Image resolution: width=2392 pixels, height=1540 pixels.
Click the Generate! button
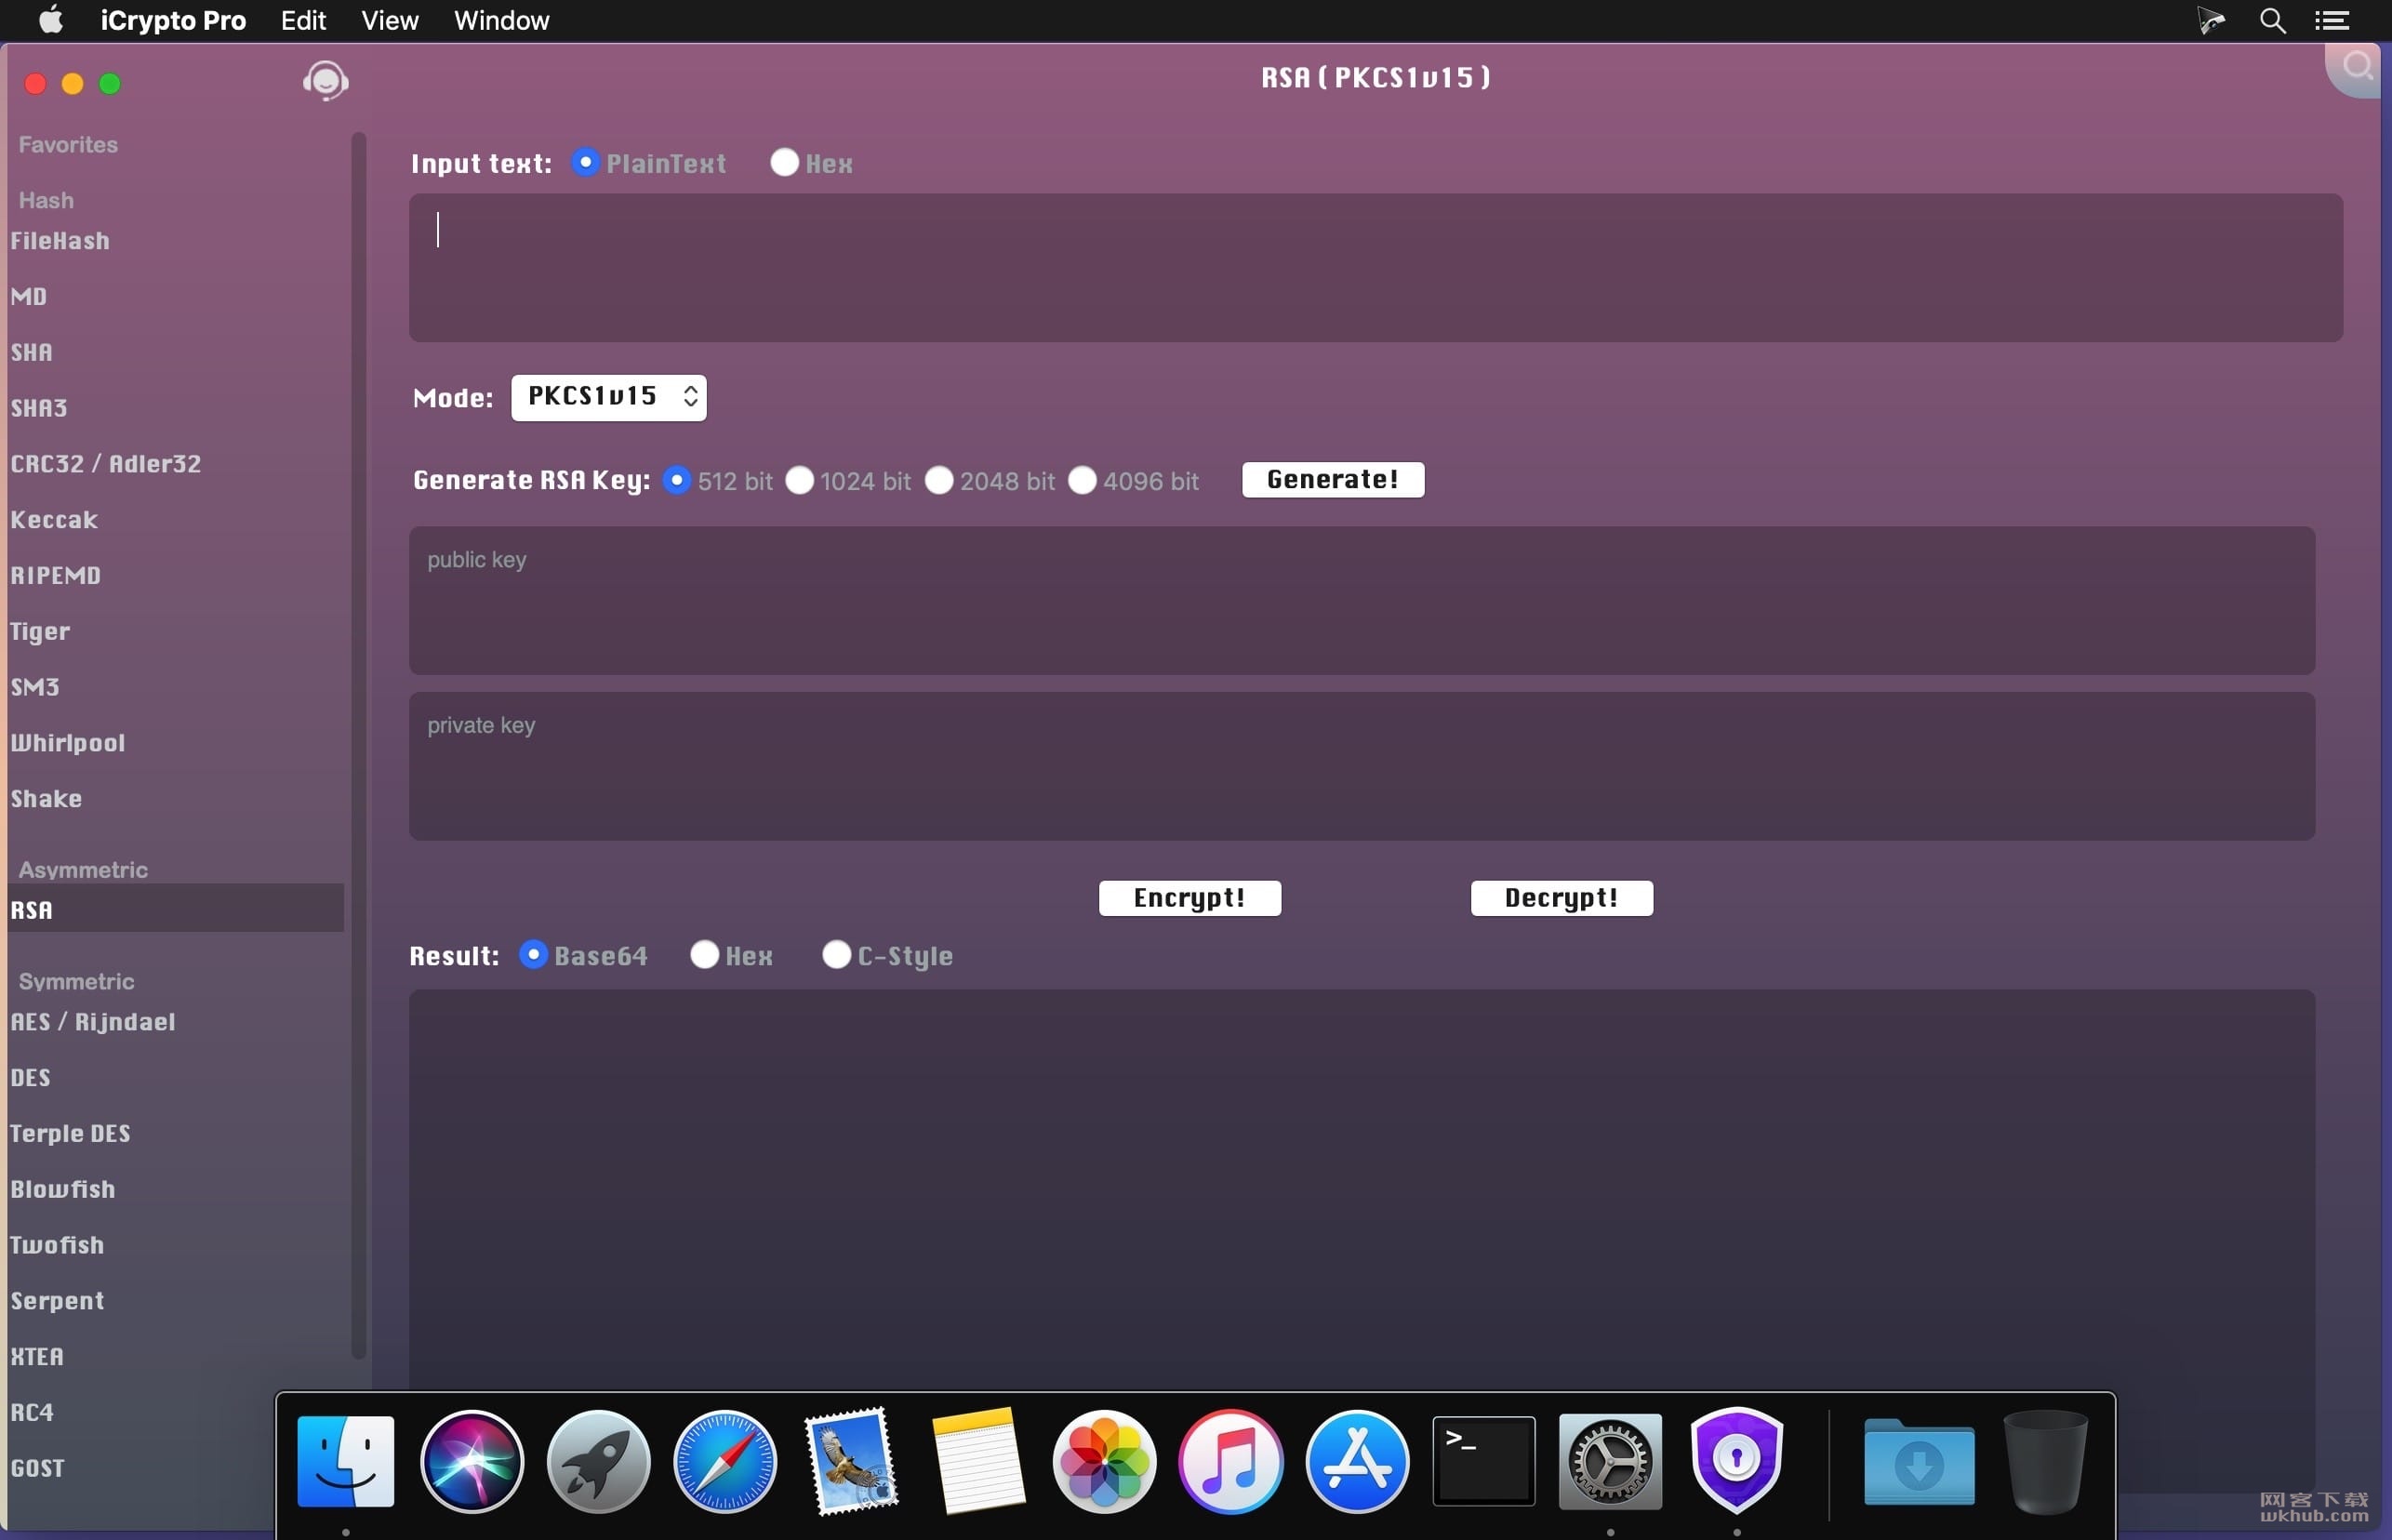pyautogui.click(x=1332, y=479)
